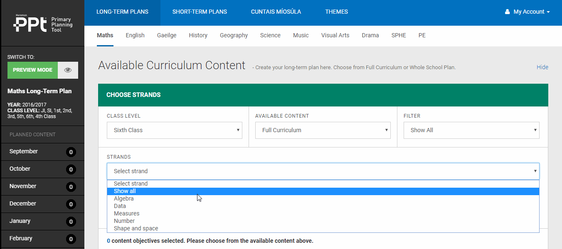Viewport: 562px width, 249px height.
Task: Select the Number strand option
Action: pos(124,221)
